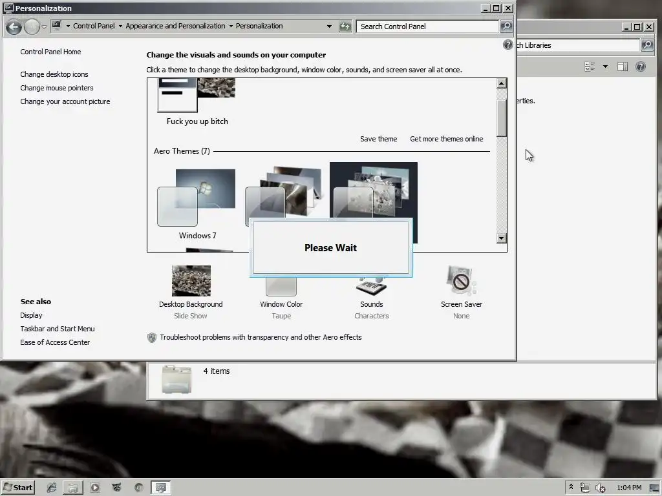This screenshot has width=662, height=496.
Task: Open the Start menu
Action: (17, 488)
